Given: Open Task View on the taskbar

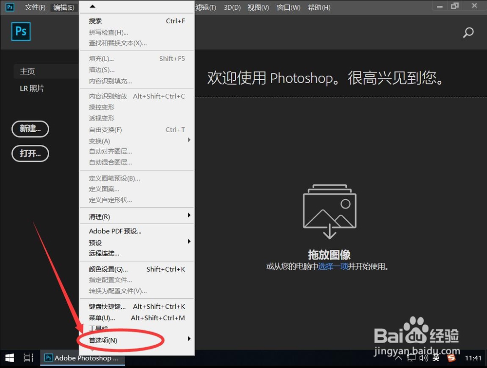Looking at the screenshot, I should 29,358.
